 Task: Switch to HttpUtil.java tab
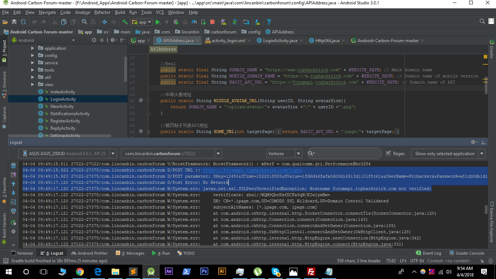point(326,41)
